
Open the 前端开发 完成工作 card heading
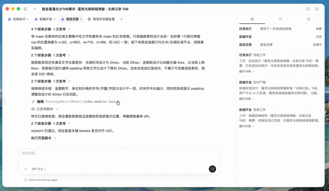(x=252, y=110)
